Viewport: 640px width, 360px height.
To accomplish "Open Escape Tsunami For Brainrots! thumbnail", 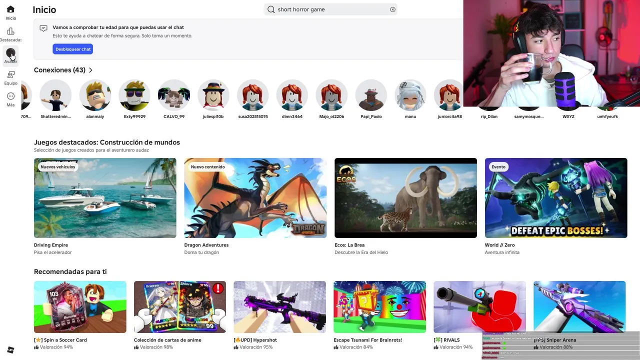I will (x=380, y=307).
